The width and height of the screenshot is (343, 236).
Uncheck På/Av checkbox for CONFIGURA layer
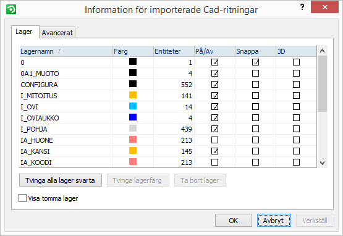pyautogui.click(x=214, y=85)
